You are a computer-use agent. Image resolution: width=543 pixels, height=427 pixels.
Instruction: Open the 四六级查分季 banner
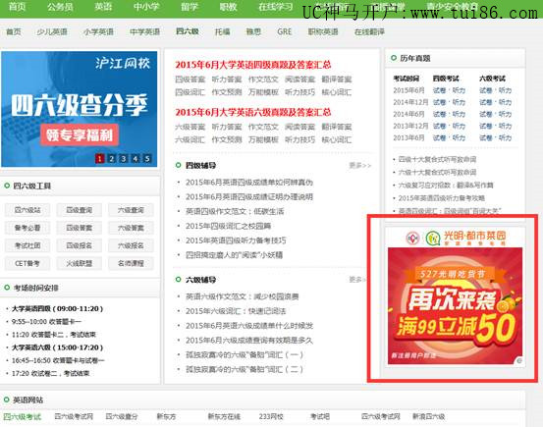point(79,109)
